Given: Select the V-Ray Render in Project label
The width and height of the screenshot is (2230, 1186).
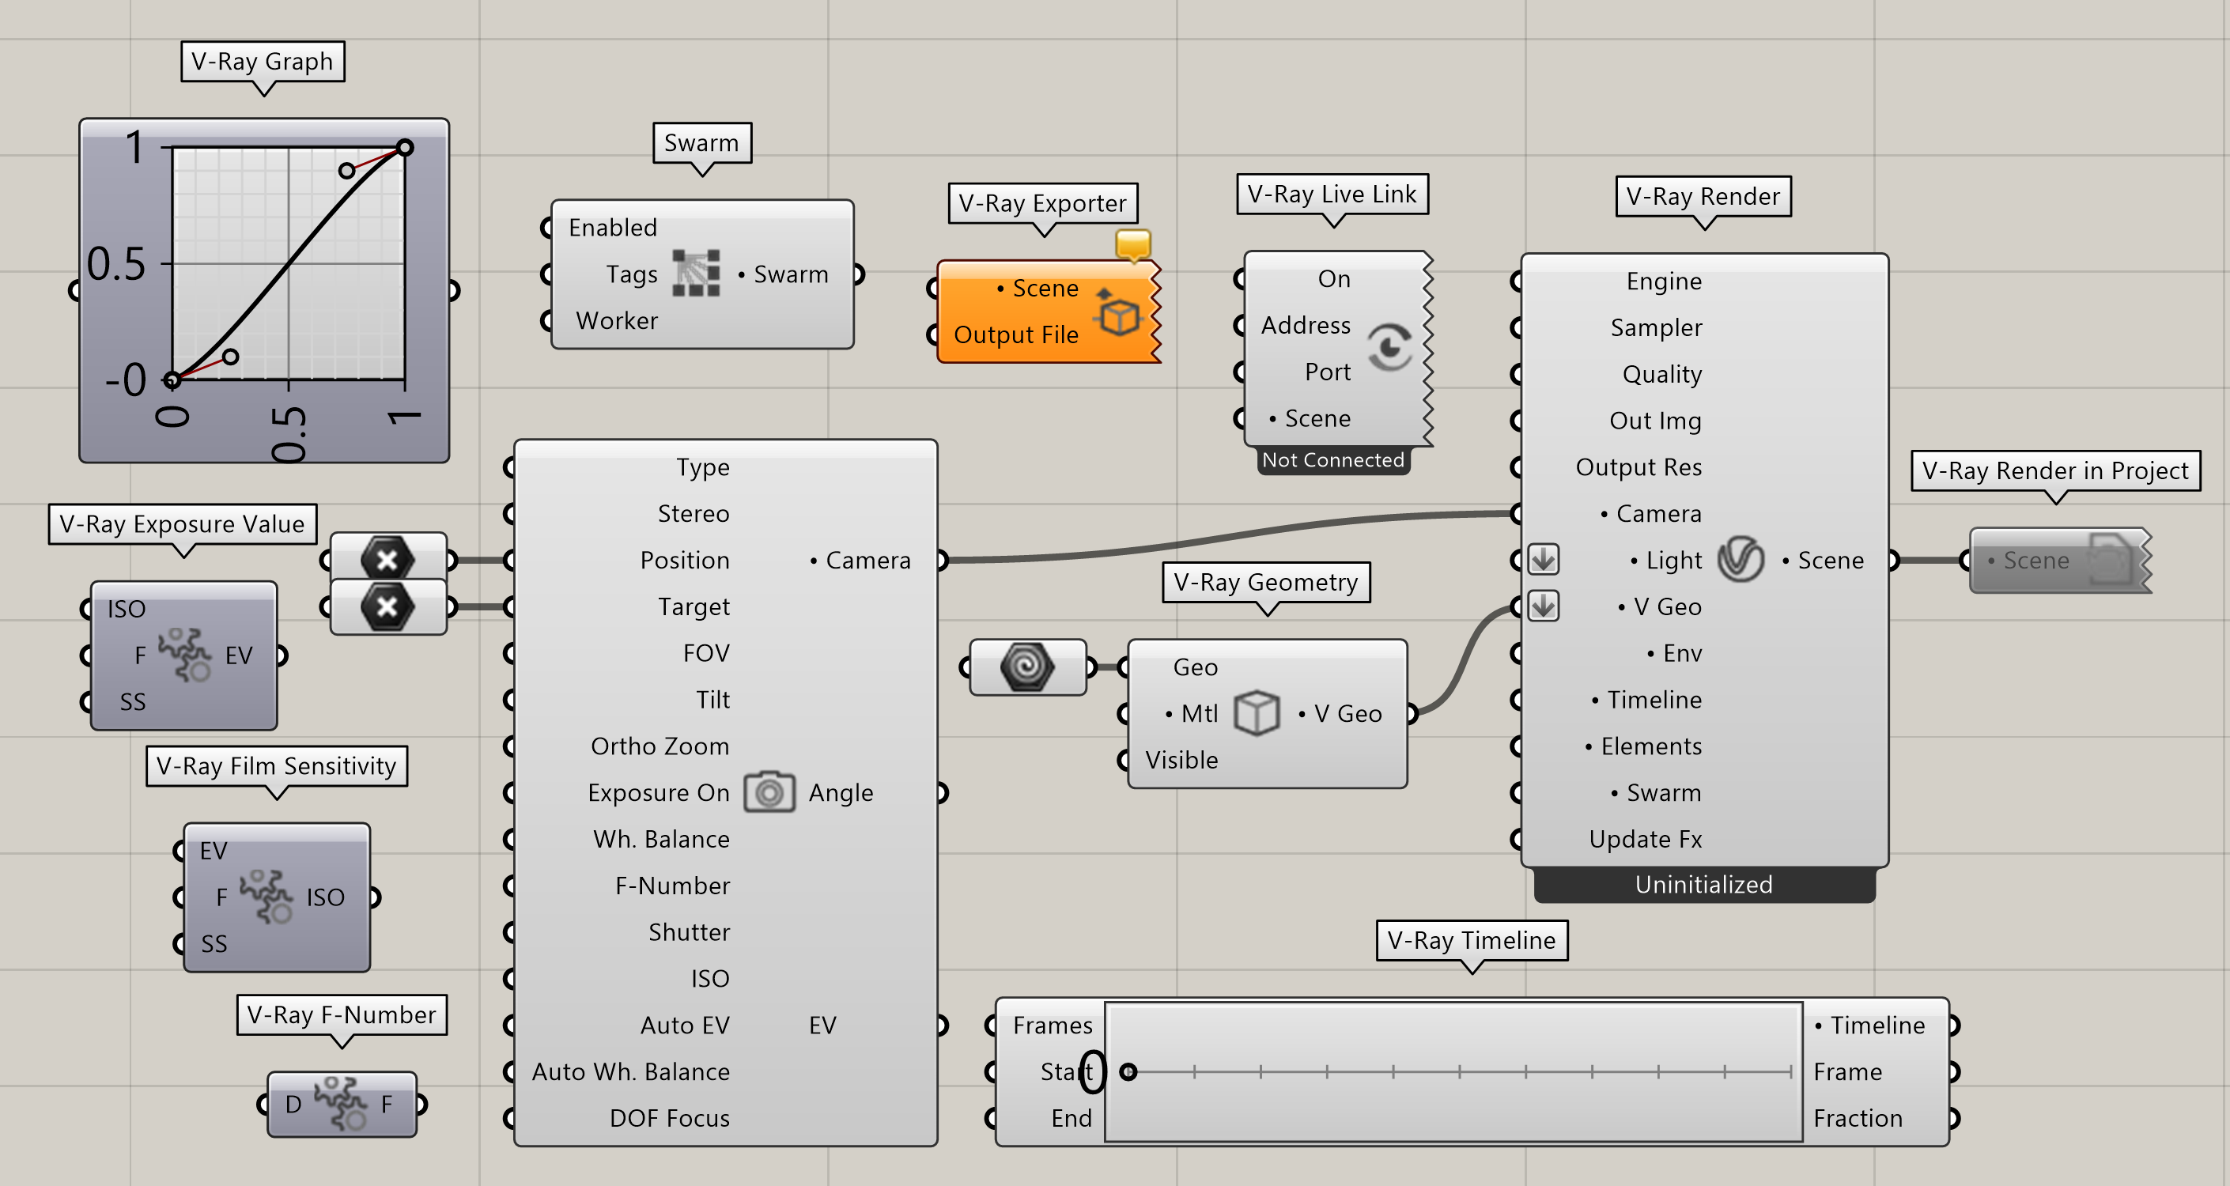Looking at the screenshot, I should (2055, 471).
